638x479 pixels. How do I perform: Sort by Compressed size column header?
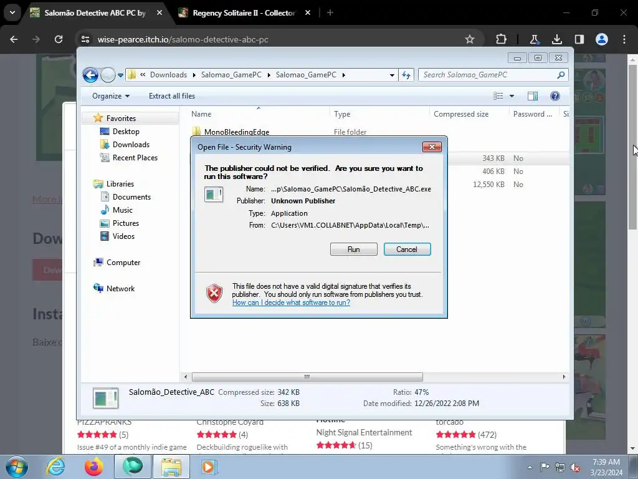tap(469, 115)
